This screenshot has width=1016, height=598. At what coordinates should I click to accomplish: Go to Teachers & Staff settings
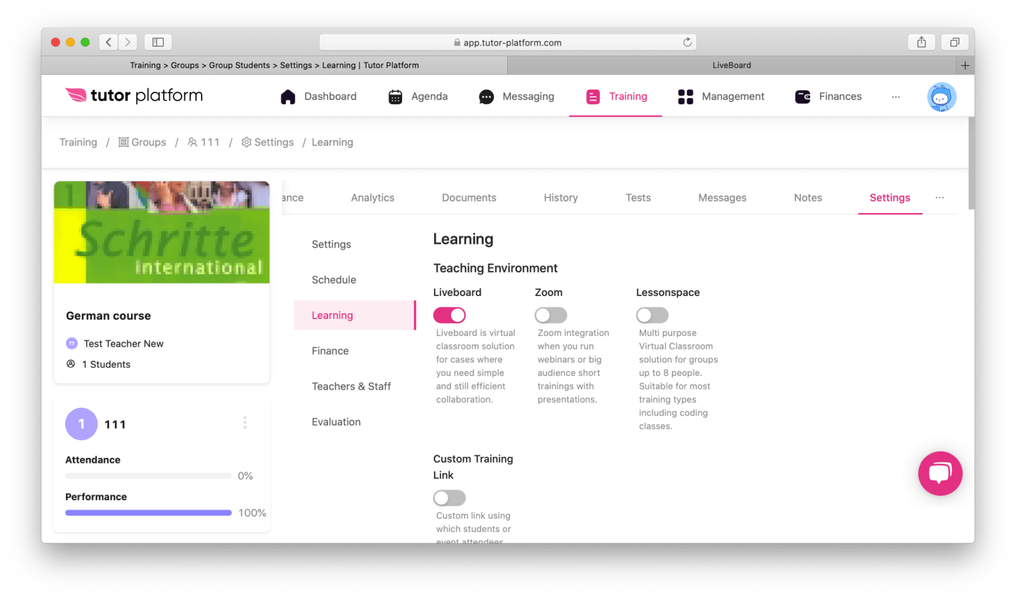click(x=351, y=386)
